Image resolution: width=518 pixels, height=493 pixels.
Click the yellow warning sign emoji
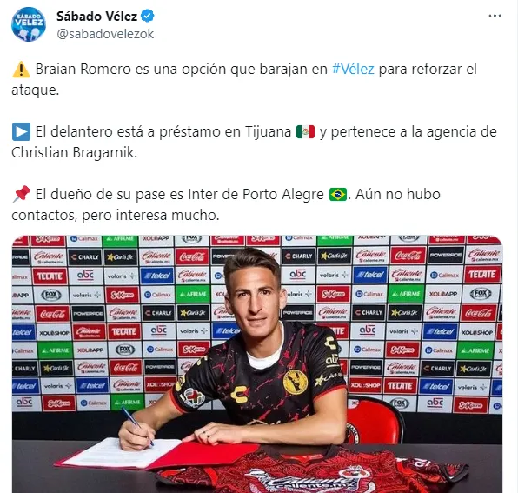[x=21, y=70]
